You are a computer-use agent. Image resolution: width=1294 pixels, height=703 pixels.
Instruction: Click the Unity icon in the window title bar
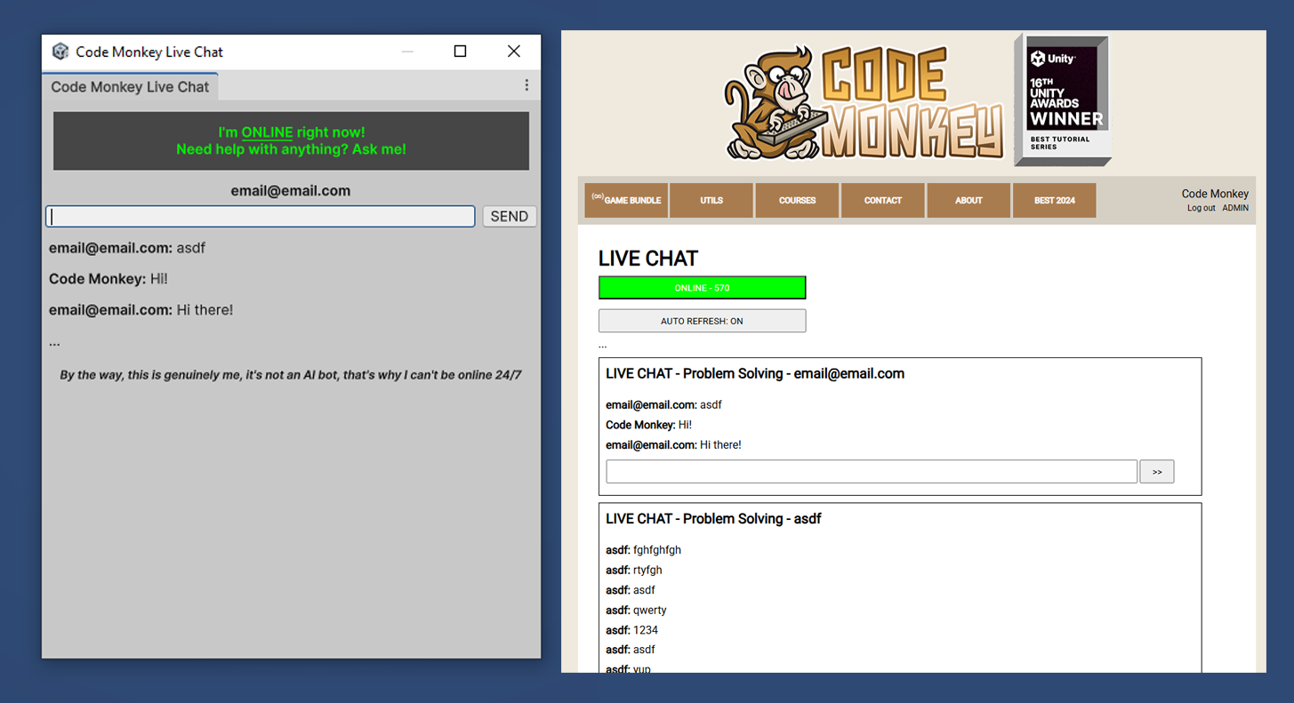coord(60,52)
